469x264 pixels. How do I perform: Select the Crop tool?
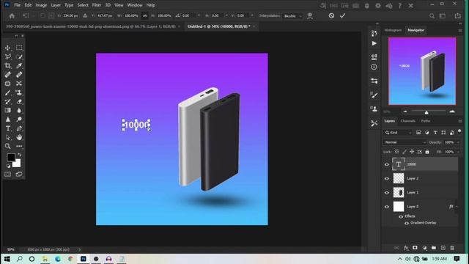click(x=8, y=65)
